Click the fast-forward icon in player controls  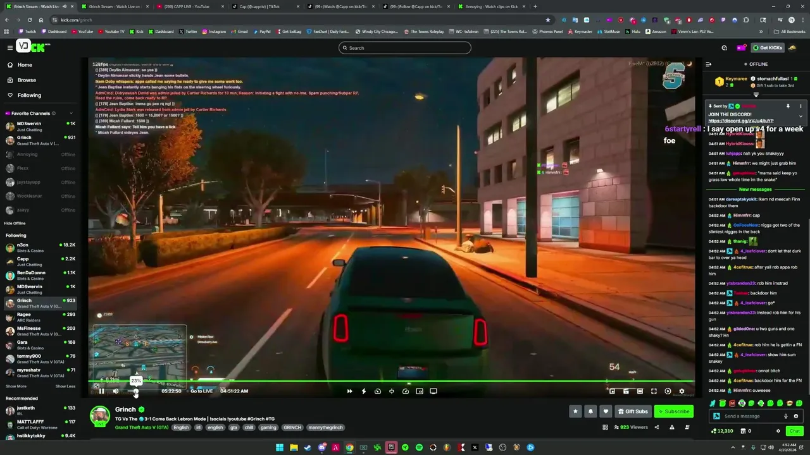[349, 391]
